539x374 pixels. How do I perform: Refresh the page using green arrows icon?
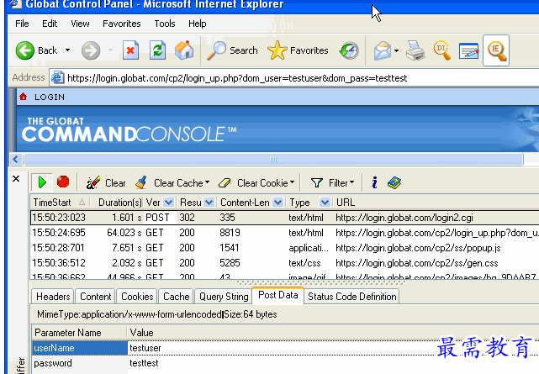pos(157,50)
